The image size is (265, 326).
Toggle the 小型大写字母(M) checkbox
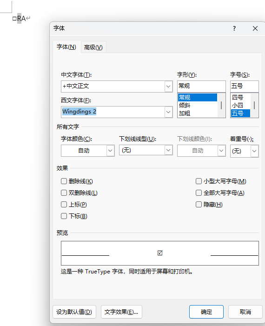tap(199, 181)
